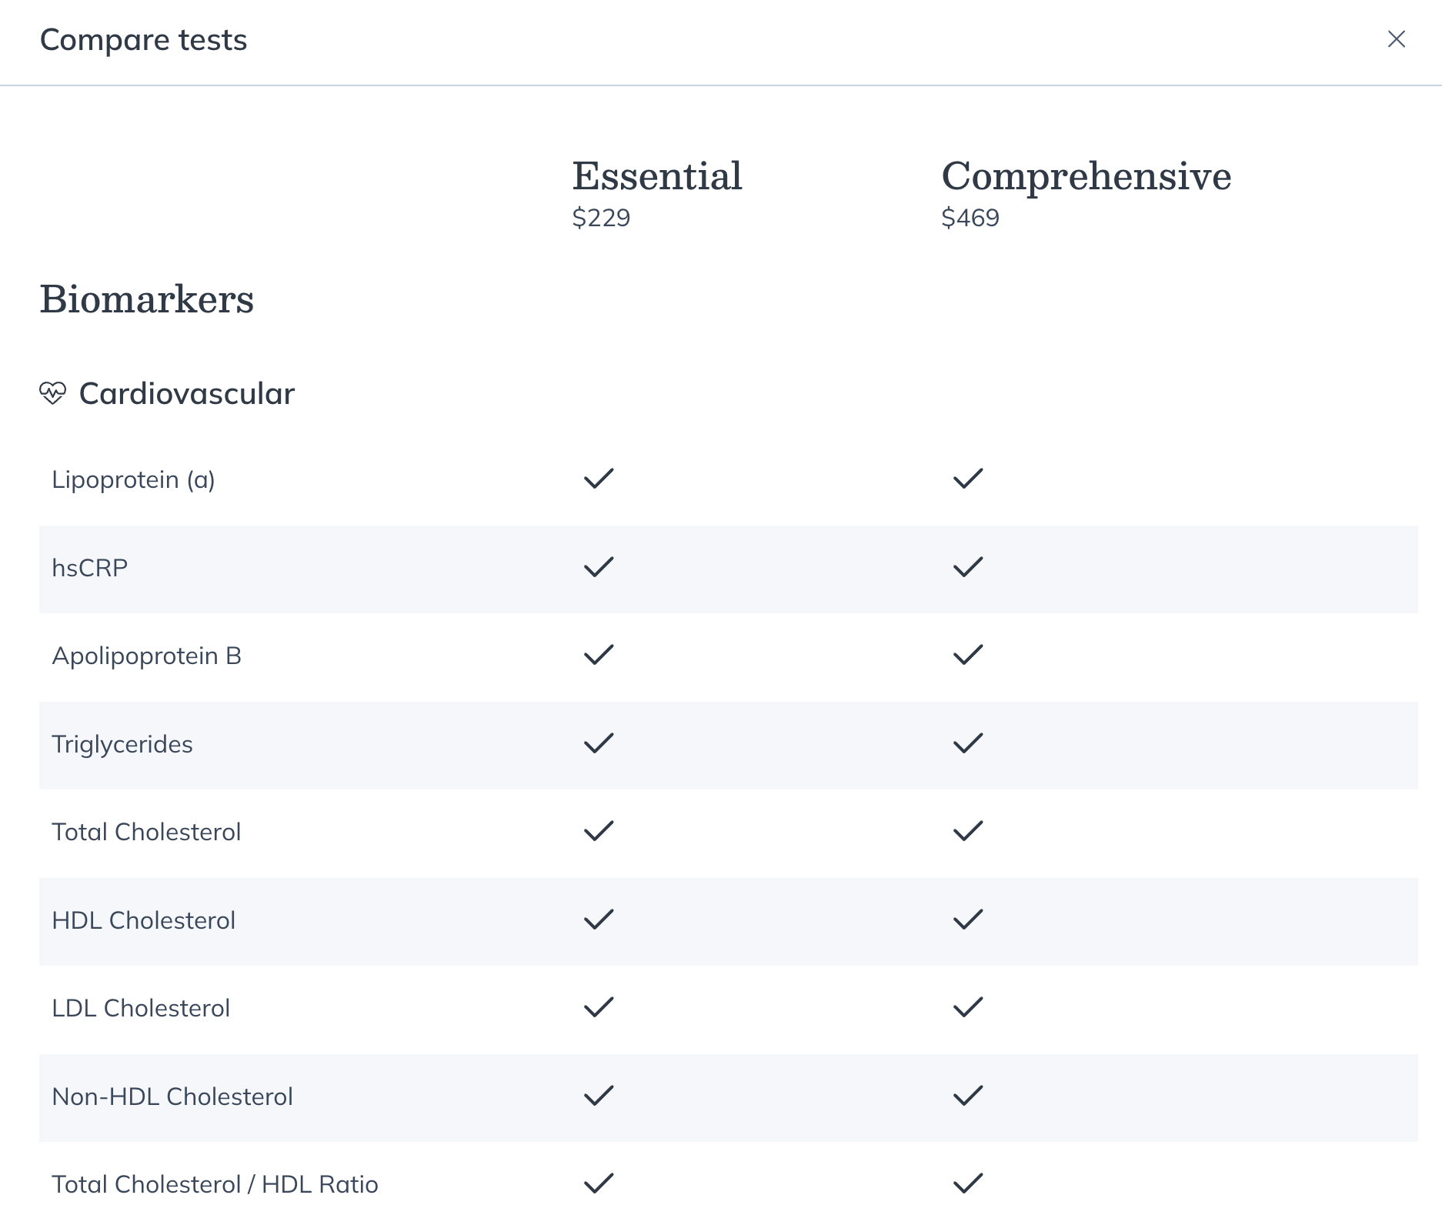This screenshot has height=1225, width=1442.
Task: Click the $469 Comprehensive price
Action: pyautogui.click(x=970, y=218)
